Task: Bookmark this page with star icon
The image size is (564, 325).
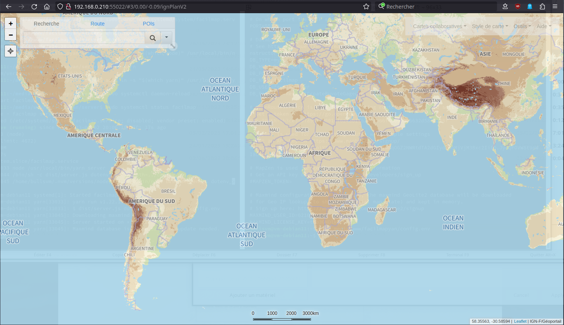Action: tap(366, 6)
